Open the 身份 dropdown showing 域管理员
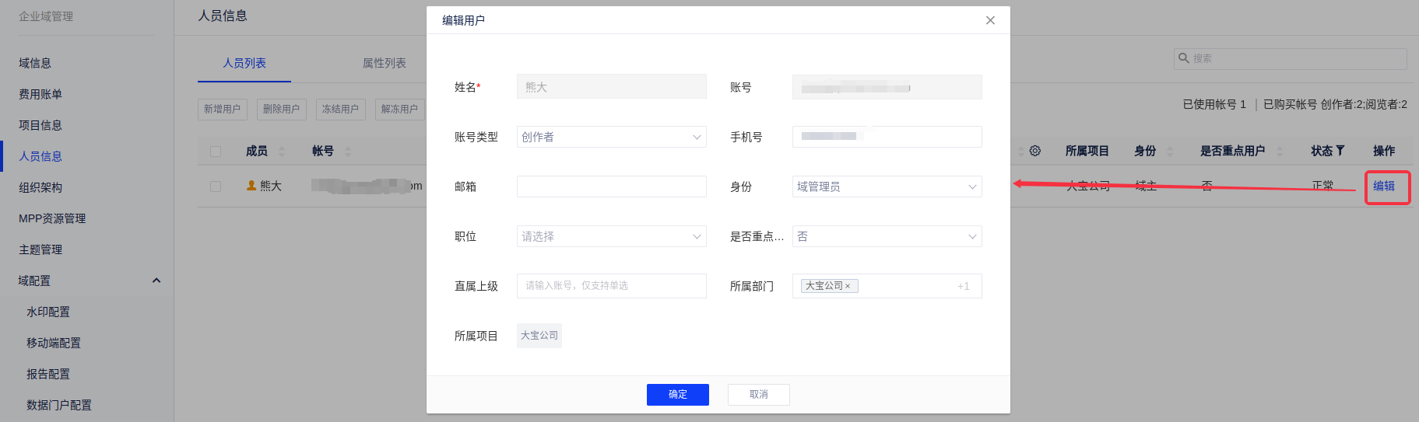This screenshot has height=422, width=1419. point(887,187)
